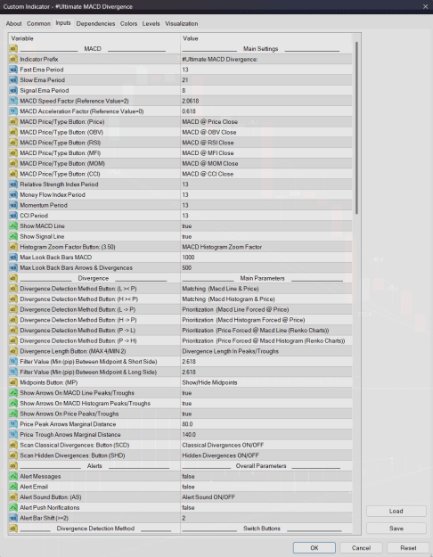Image resolution: width=433 pixels, height=557 pixels.
Task: Click the double icon beside MACD Acceleration Factor
Action: point(13,111)
